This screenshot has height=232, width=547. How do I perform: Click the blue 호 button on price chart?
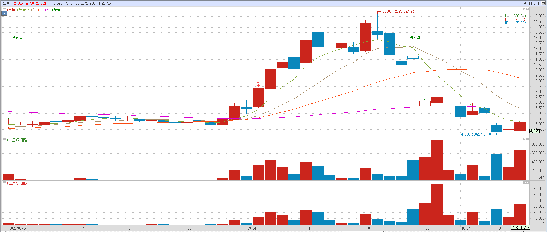click(4, 13)
